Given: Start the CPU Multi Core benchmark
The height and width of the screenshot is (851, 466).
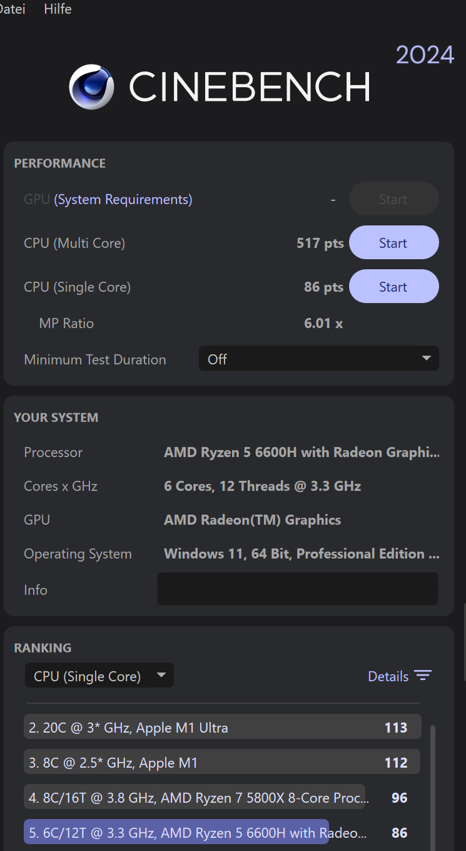Looking at the screenshot, I should (x=393, y=243).
